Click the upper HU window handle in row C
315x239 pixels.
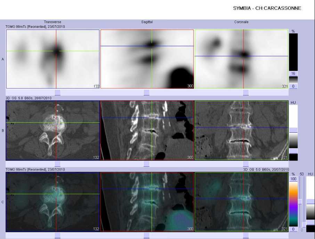[x=310, y=201]
